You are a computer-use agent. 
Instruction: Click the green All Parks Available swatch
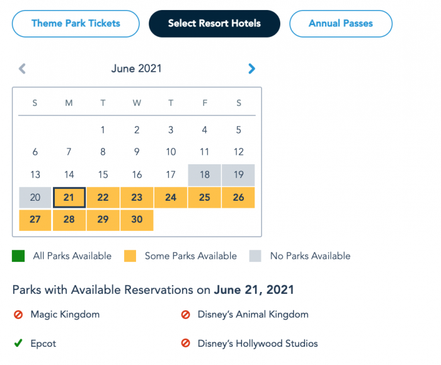[18, 256]
